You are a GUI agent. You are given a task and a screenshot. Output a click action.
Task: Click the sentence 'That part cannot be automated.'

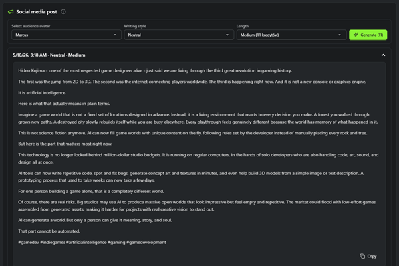(49, 231)
